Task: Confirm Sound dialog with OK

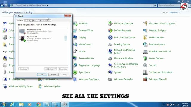Action: pos(42,75)
